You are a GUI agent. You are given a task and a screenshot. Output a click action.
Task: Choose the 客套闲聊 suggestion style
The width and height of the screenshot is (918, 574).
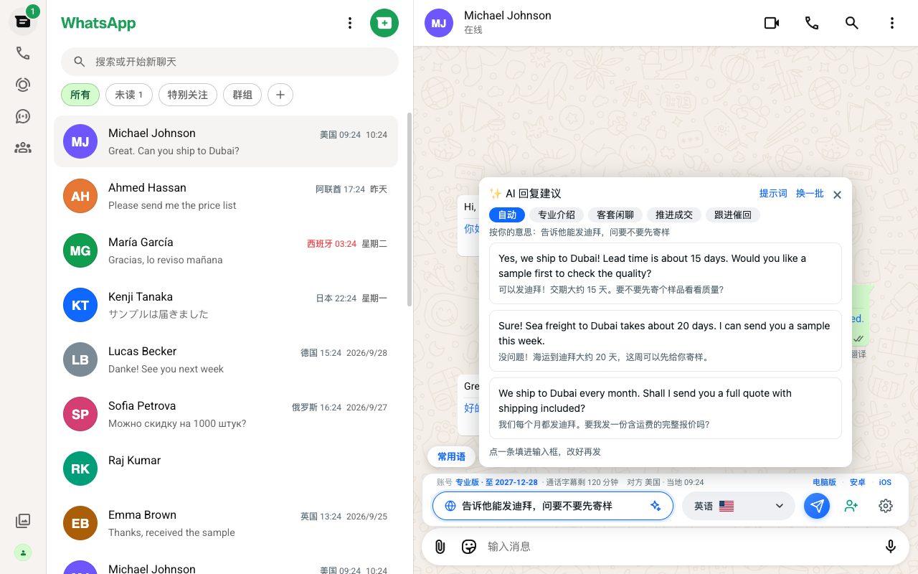tap(615, 215)
